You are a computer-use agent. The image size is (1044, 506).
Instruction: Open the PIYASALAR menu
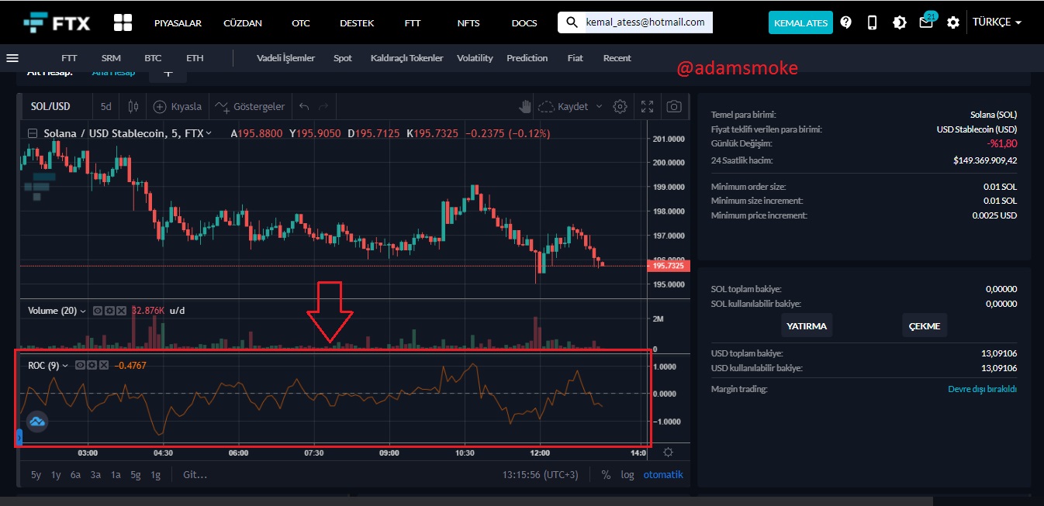click(178, 22)
